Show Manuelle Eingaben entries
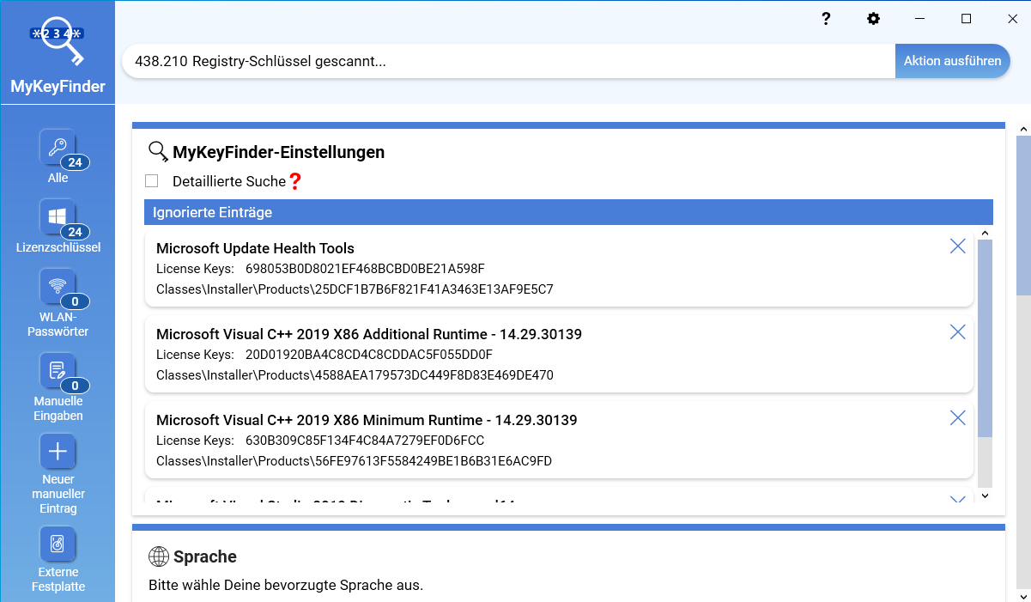This screenshot has width=1031, height=602. (x=58, y=372)
